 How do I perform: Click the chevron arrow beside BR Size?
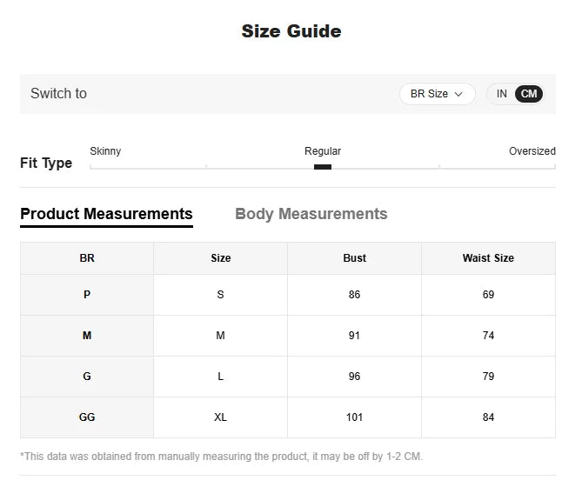click(458, 94)
